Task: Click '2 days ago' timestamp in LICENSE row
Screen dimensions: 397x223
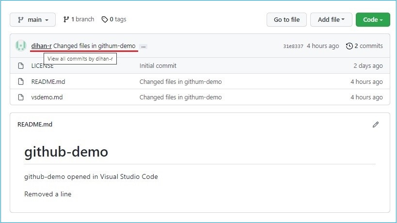Action: coord(368,66)
